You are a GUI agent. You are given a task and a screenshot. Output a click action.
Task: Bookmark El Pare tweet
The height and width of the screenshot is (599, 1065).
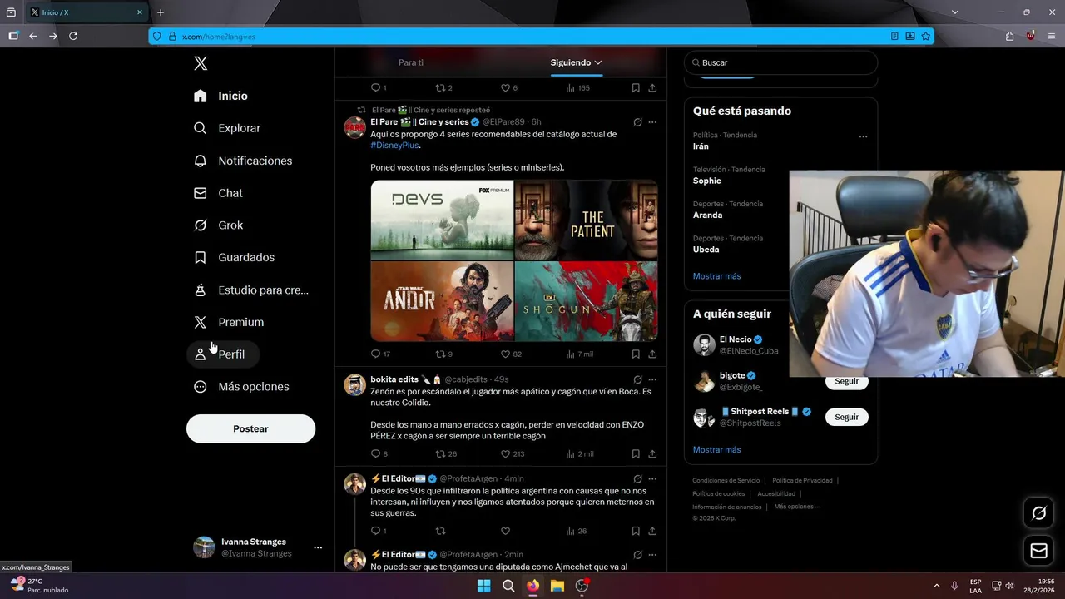(x=636, y=354)
